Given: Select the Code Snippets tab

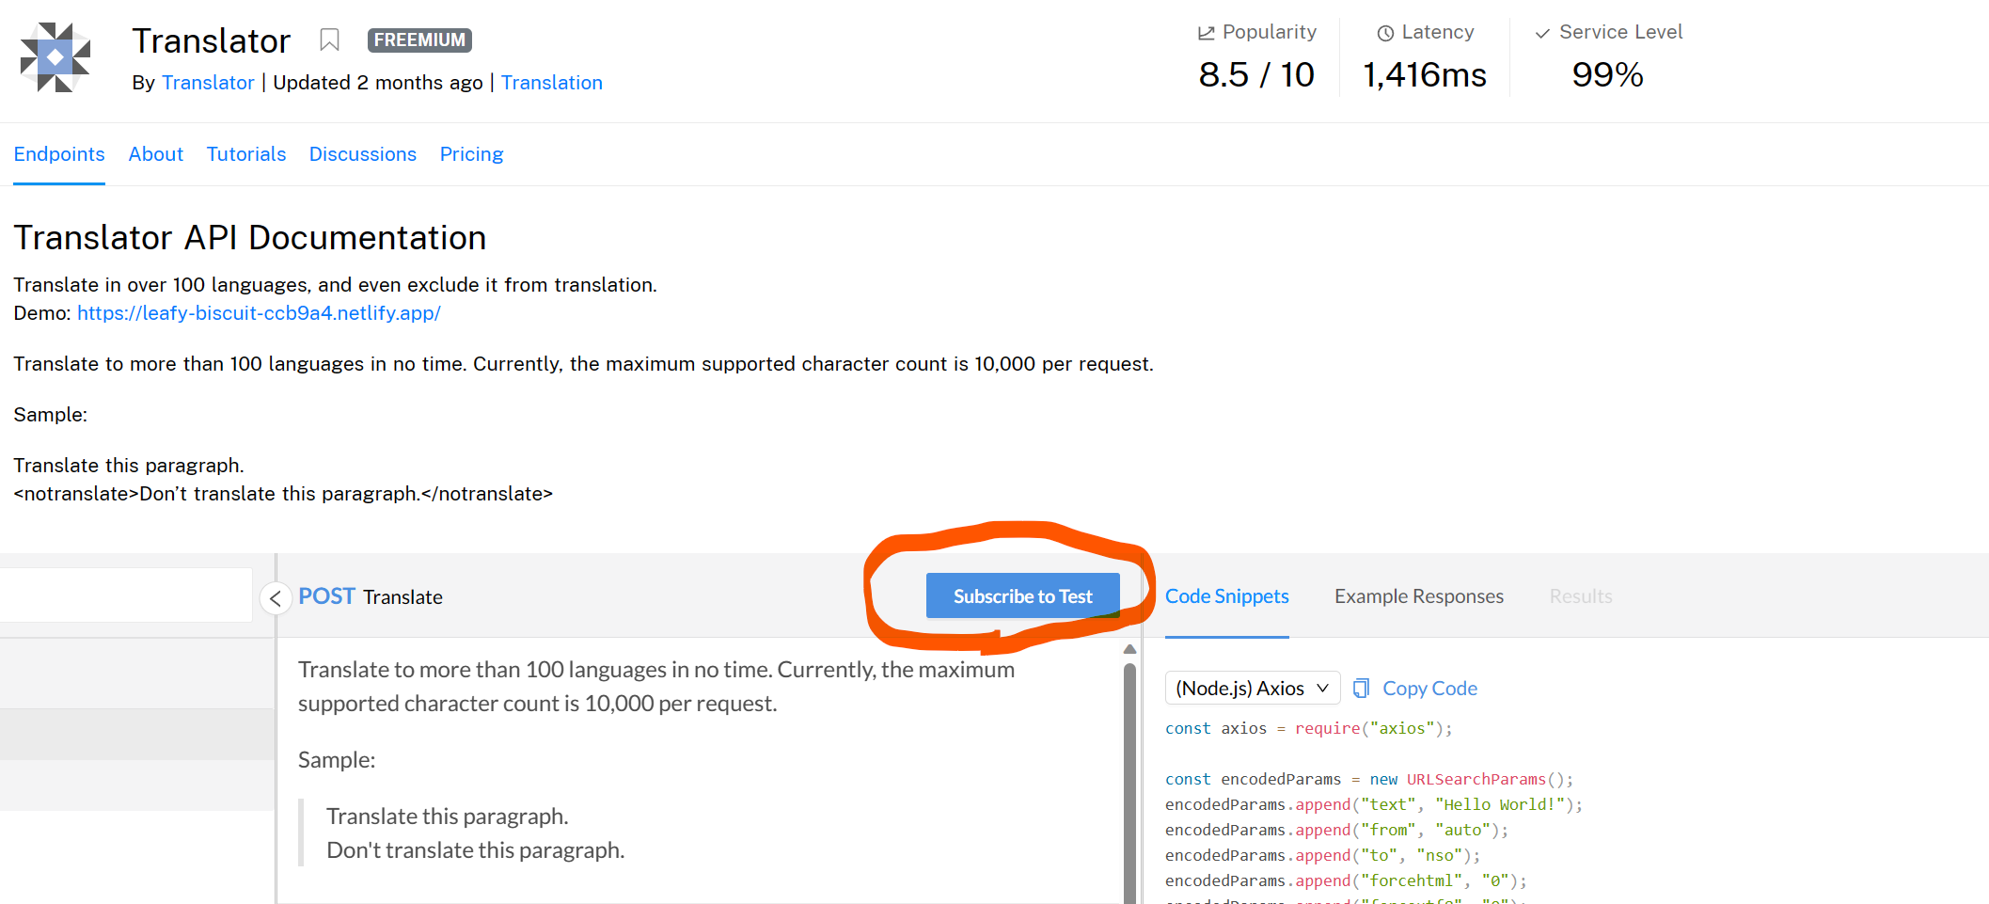Looking at the screenshot, I should 1227,596.
